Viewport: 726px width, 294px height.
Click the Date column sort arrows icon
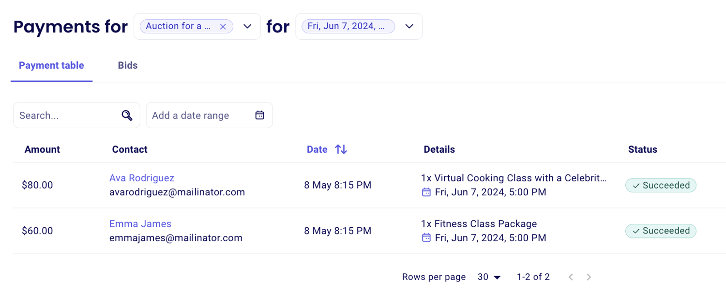(x=341, y=149)
